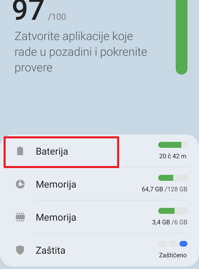Viewport: 199px width, 269px height.
Task: Tap the shield protection icon
Action: click(20, 250)
